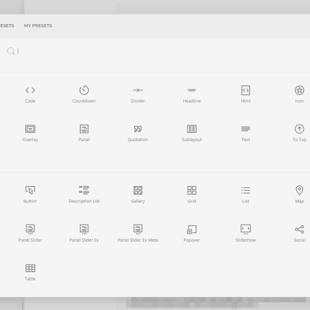Insert a Sublayout element
310x310 pixels.
pos(192,133)
